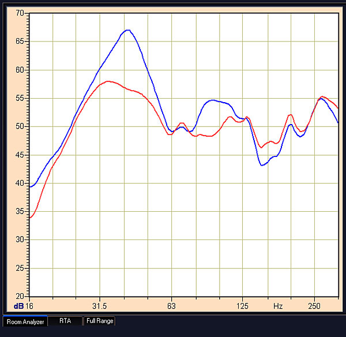Click the 50 dB level axis label

click(20, 126)
